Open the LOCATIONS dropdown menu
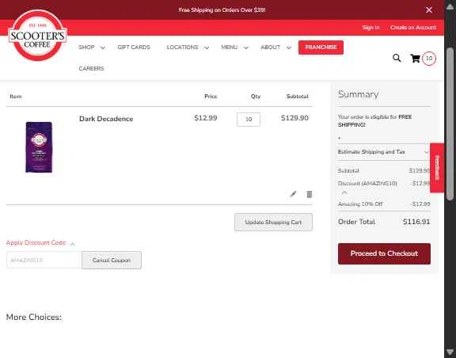Image resolution: width=456 pixels, height=358 pixels. click(x=188, y=48)
